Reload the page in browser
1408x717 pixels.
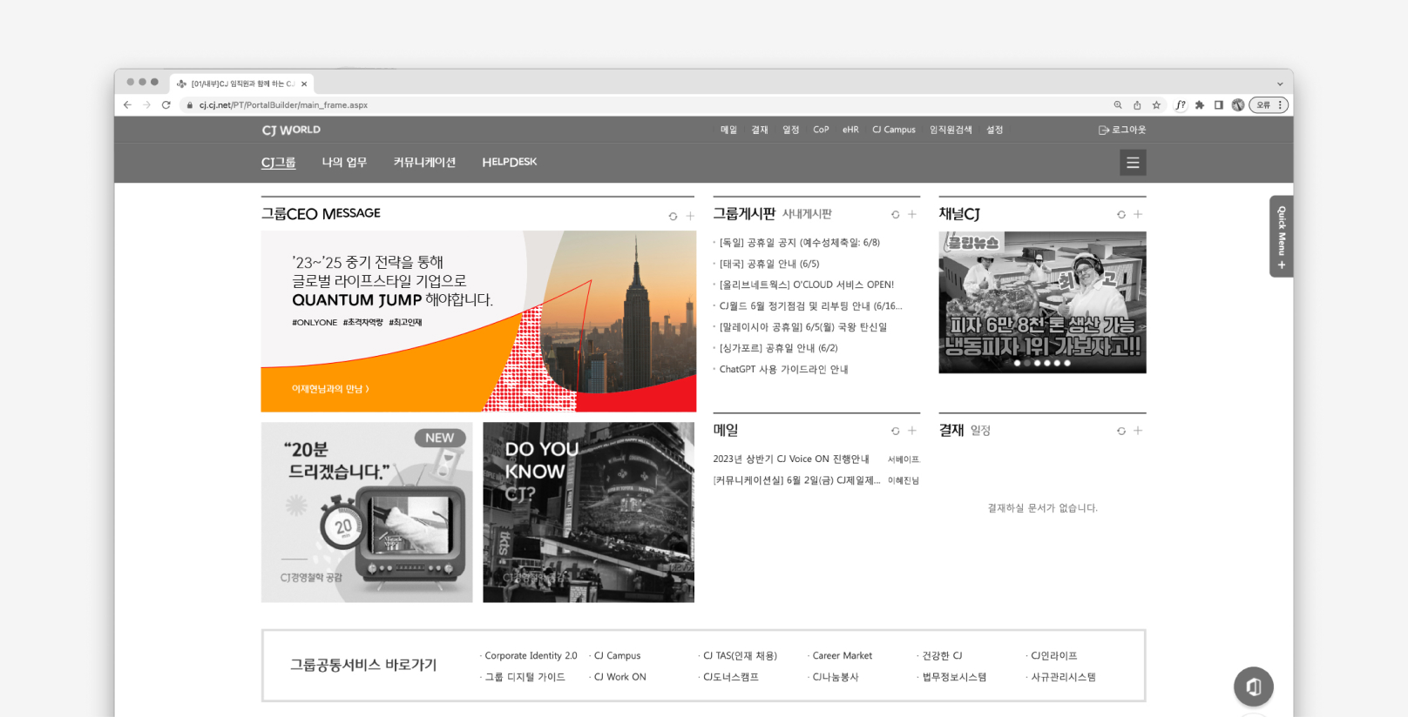166,105
